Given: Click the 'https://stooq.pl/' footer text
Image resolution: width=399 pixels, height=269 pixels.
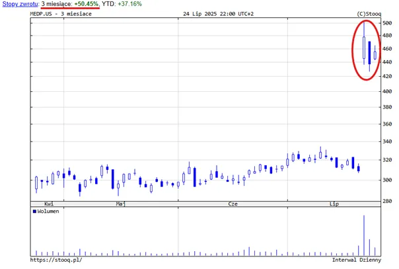Looking at the screenshot, I should click(x=56, y=260).
